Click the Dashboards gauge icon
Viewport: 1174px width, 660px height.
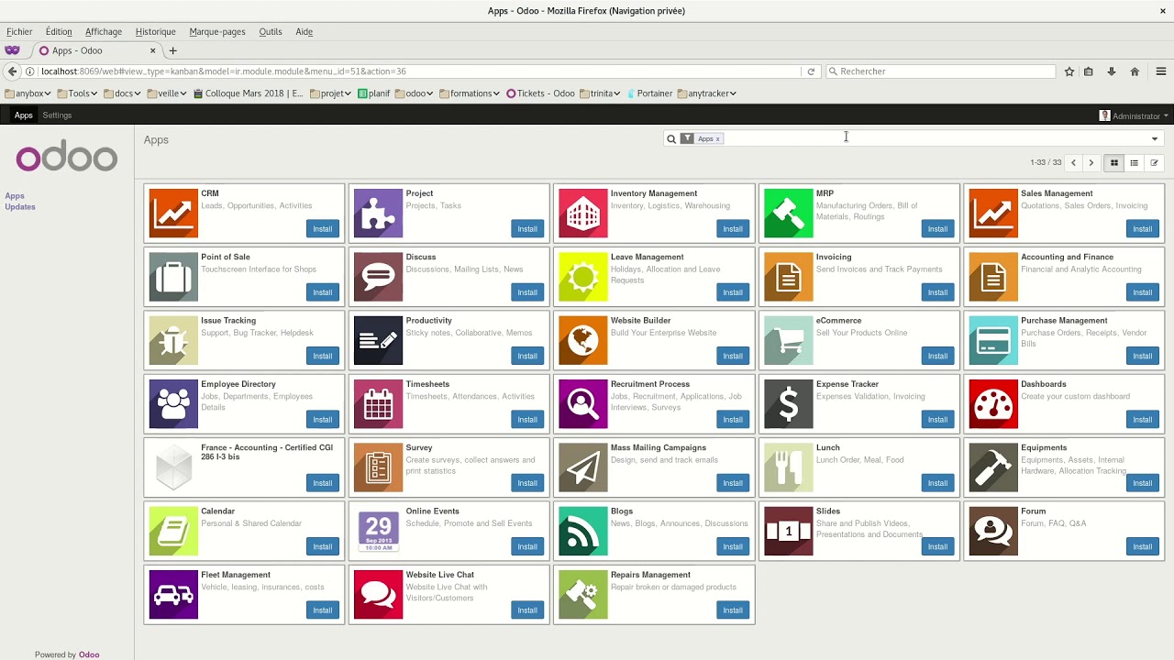(x=992, y=403)
